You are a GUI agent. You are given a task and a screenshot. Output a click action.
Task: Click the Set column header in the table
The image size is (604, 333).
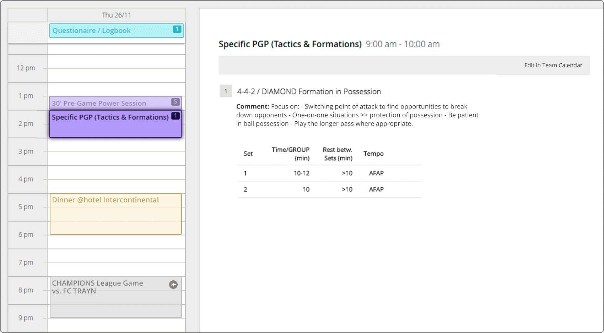pos(248,154)
